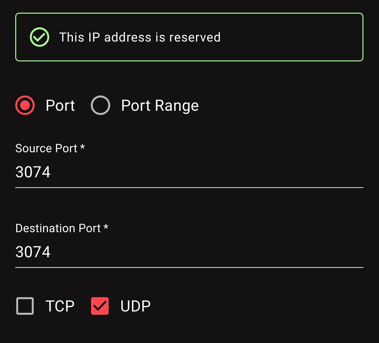Click the 'Source Port *' field label

(x=50, y=148)
